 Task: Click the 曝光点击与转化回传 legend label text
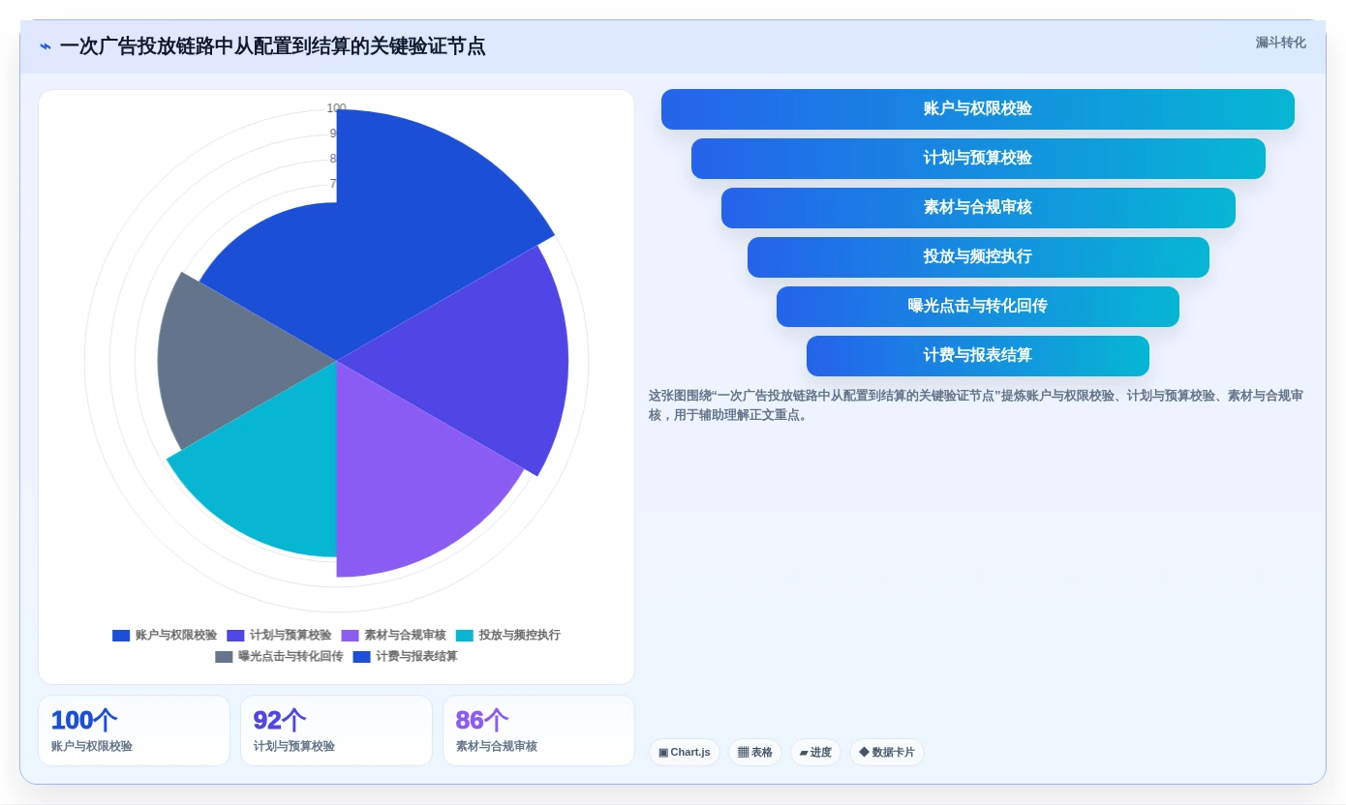point(291,657)
